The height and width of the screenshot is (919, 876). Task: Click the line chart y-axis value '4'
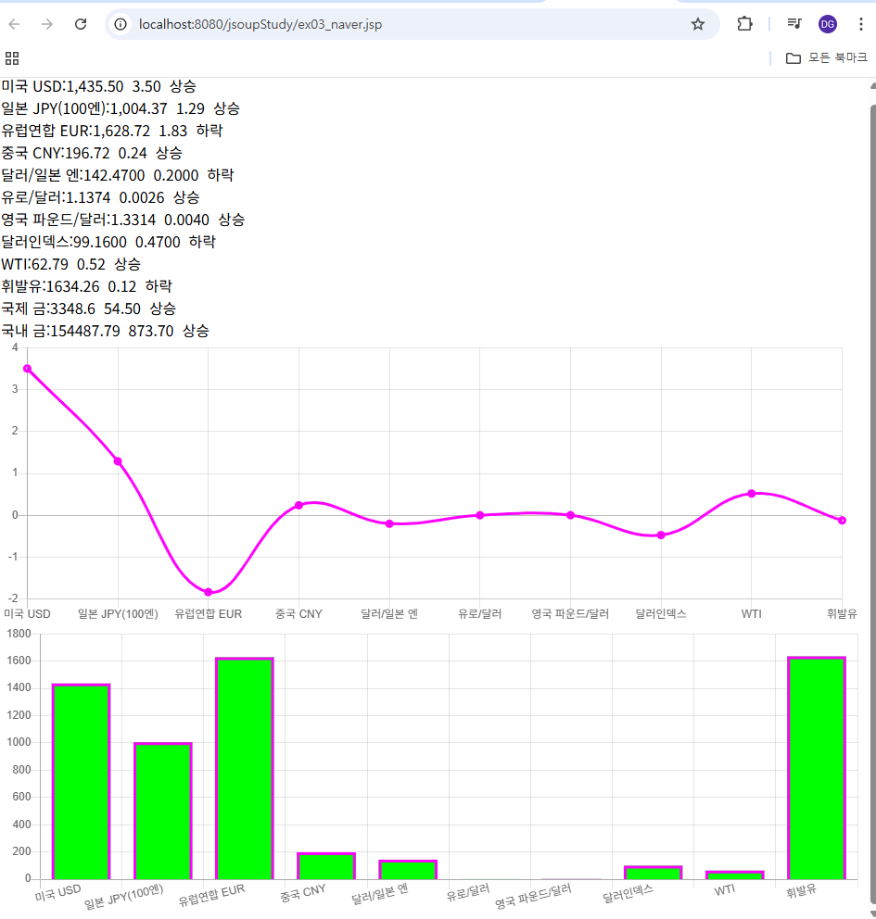[15, 347]
